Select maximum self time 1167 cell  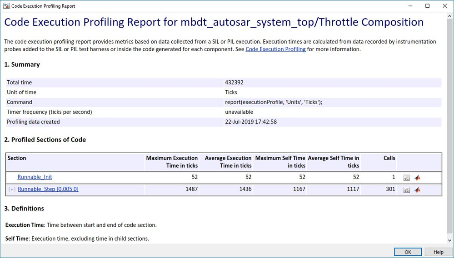click(x=299, y=189)
